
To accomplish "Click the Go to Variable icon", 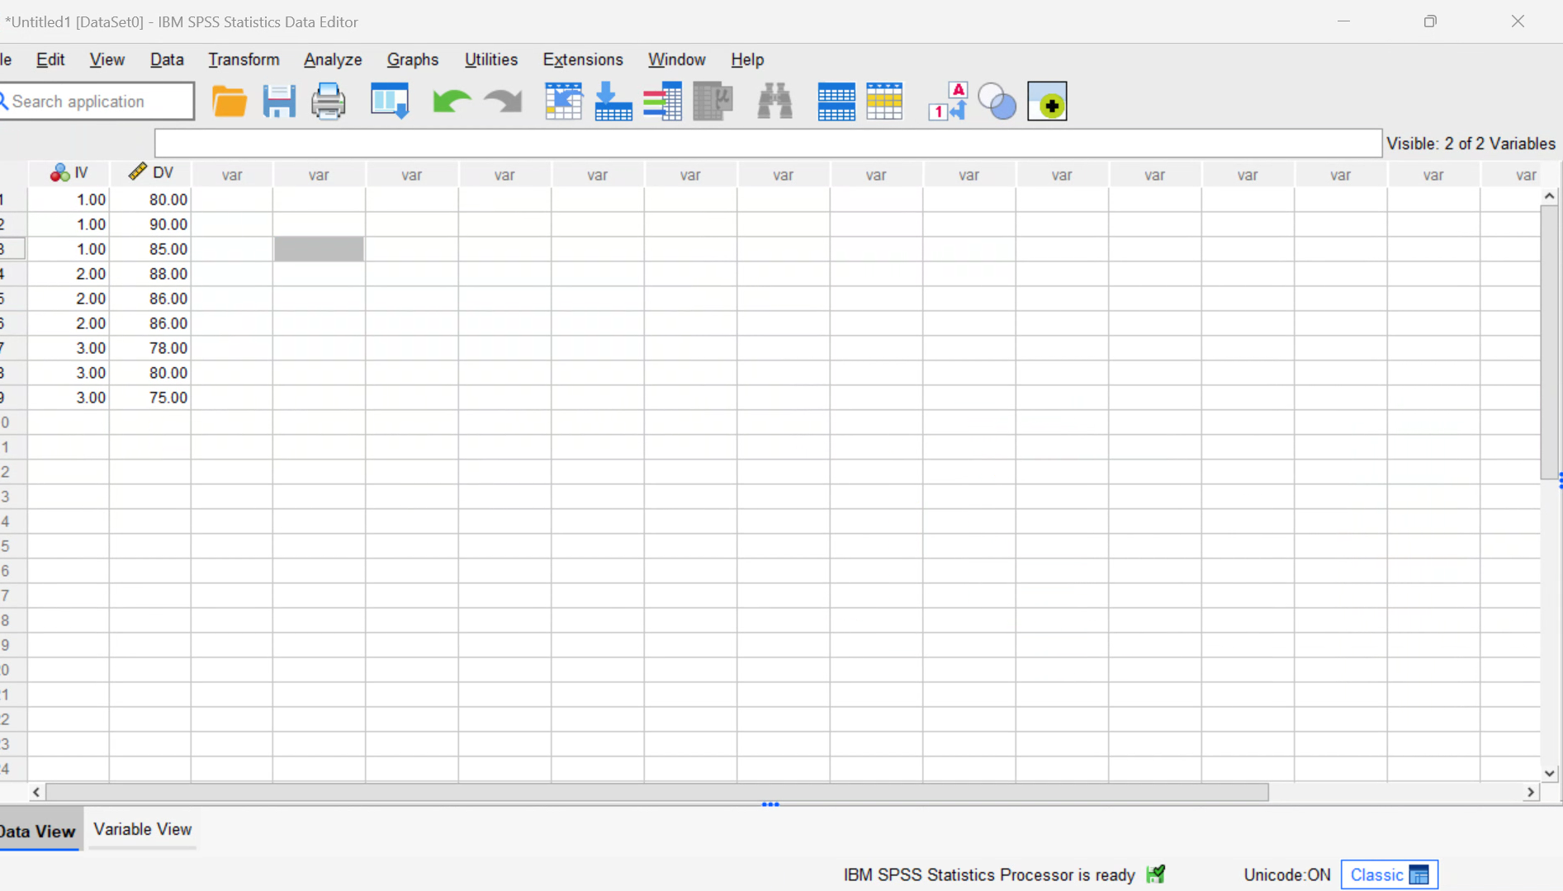I will pos(613,101).
